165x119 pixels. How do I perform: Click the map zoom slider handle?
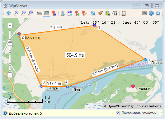tap(10, 44)
